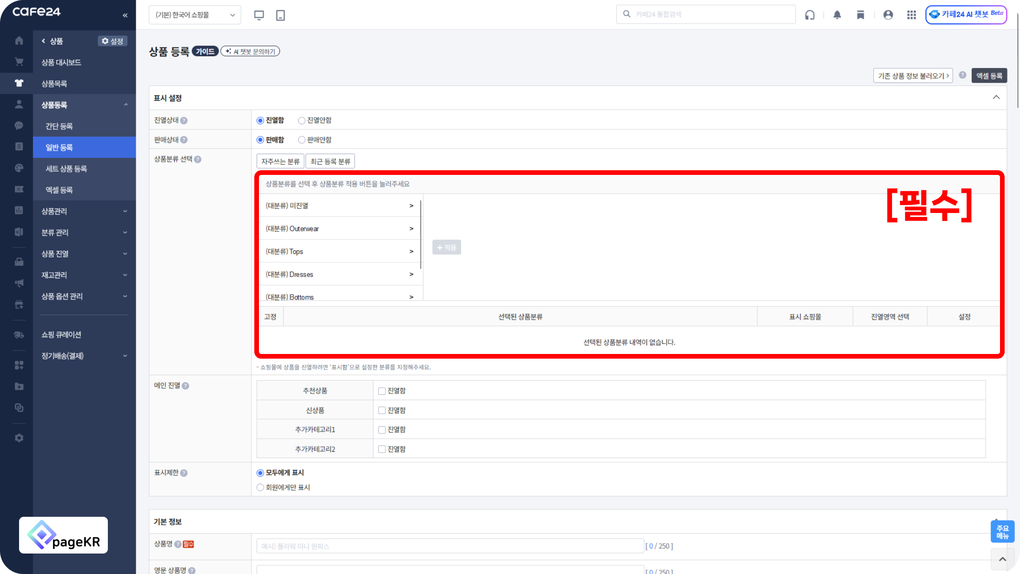Click the 상품명 input field

[x=450, y=546]
